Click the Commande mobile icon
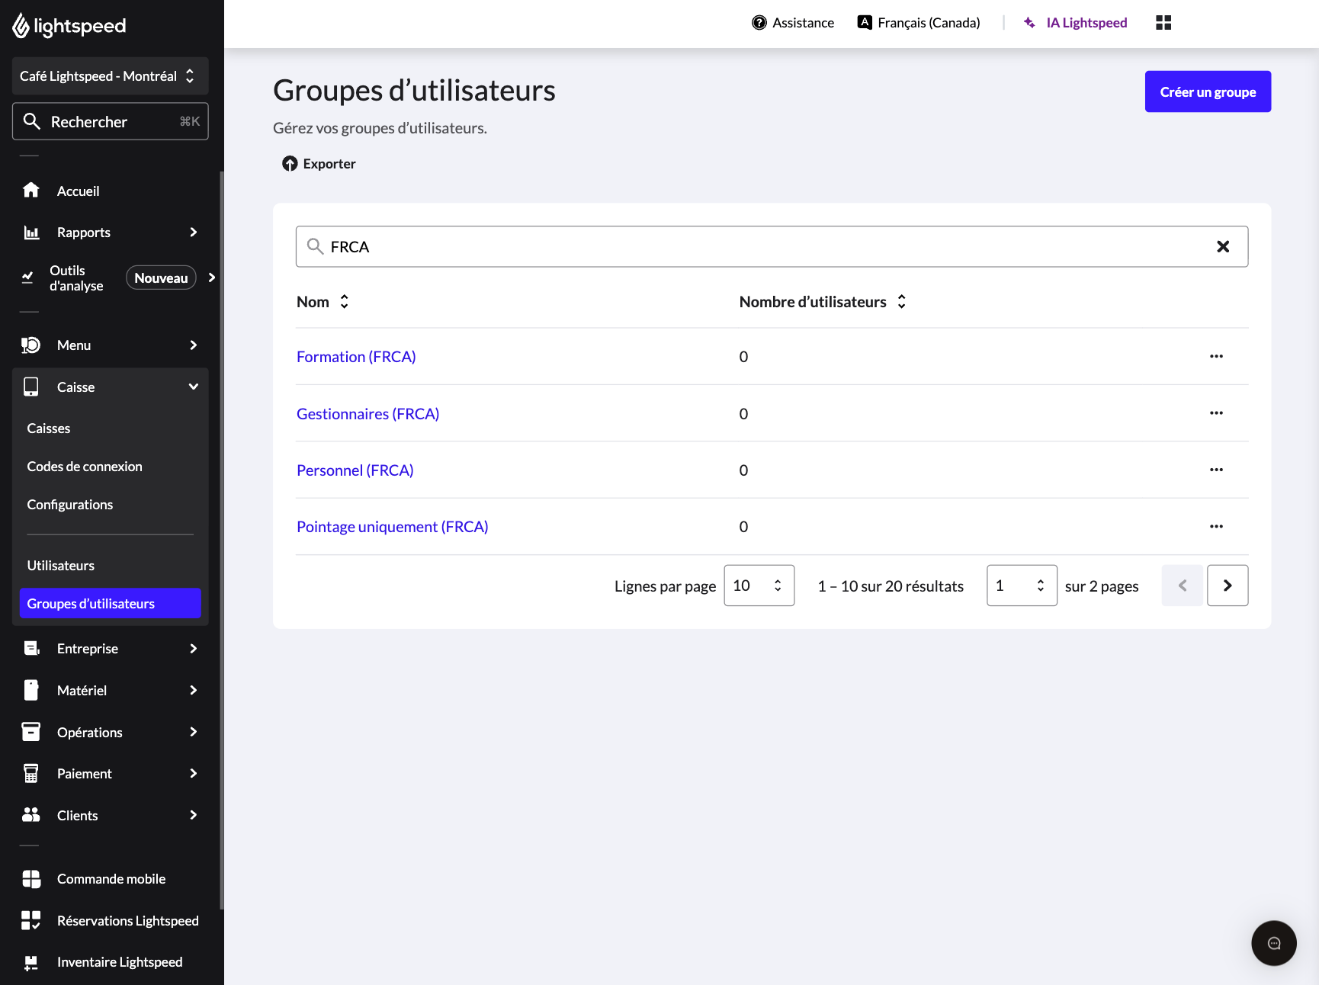 click(31, 879)
